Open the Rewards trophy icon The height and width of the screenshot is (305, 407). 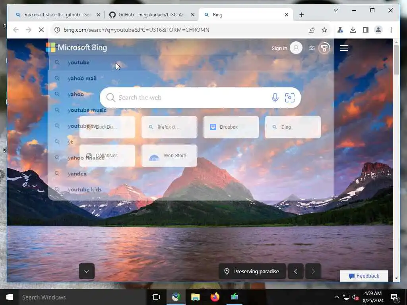pyautogui.click(x=324, y=48)
